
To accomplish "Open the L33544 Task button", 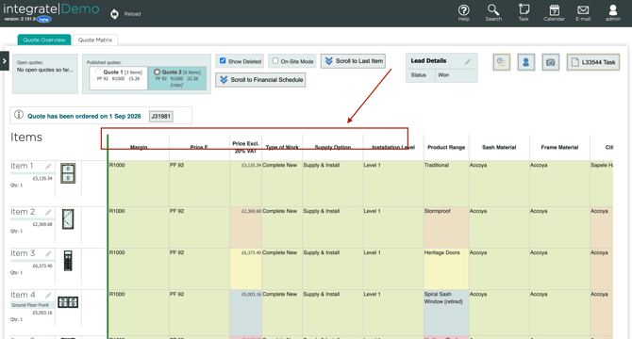I will (x=593, y=62).
